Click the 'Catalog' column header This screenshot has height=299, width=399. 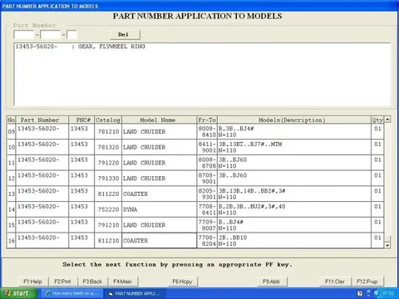pos(108,120)
